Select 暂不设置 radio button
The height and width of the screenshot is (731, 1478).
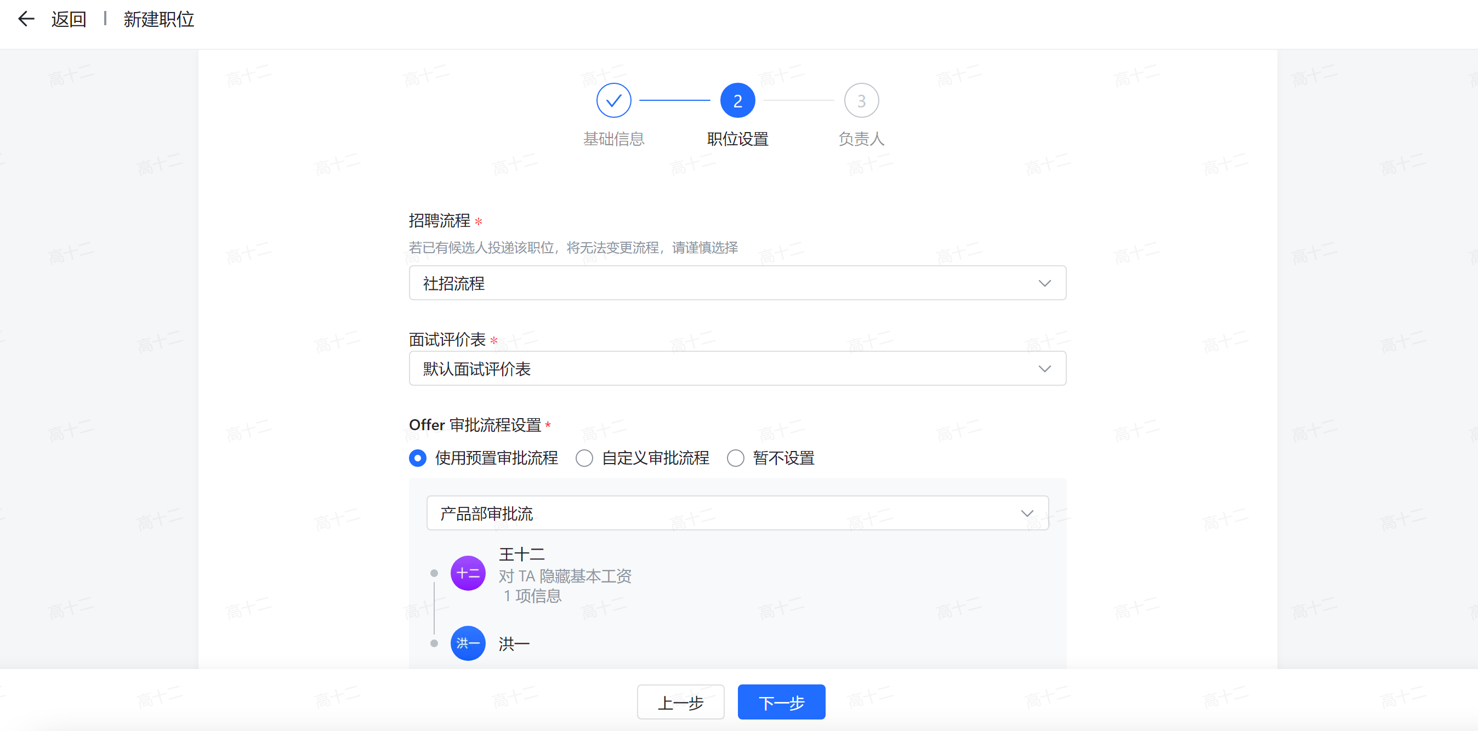click(736, 458)
